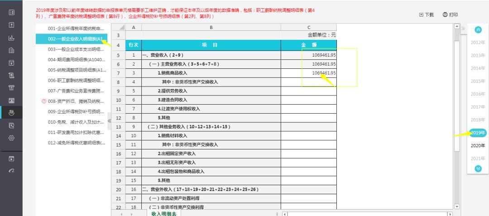The width and height of the screenshot is (489, 216).
Task: Click the line chart icon in sidebar
Action: (x=11, y=38)
